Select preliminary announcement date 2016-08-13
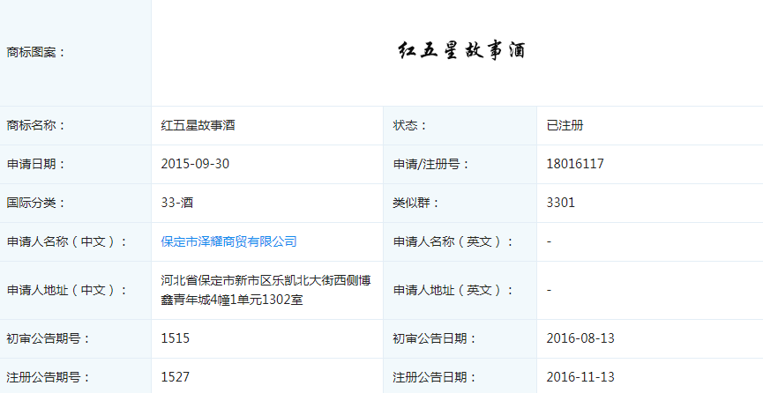Viewport: 763px width, 393px height. (x=580, y=338)
